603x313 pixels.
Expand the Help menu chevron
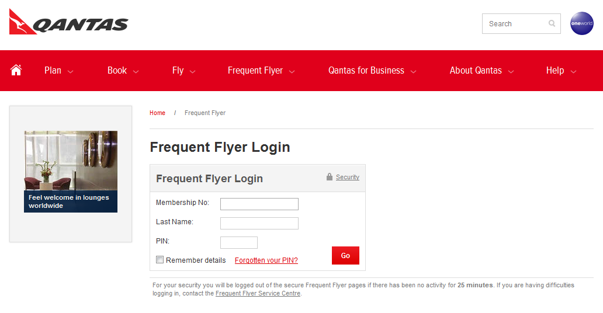click(573, 71)
